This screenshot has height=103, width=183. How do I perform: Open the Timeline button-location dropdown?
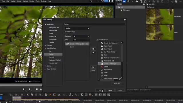77,28
